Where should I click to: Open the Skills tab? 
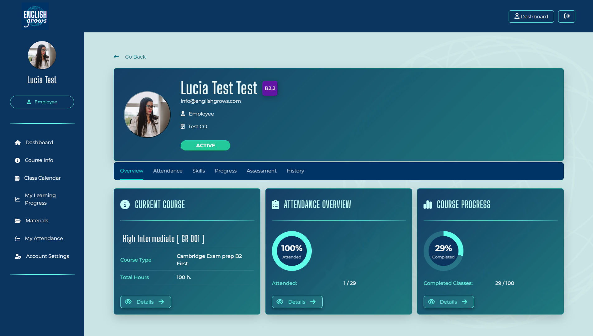coord(199,171)
